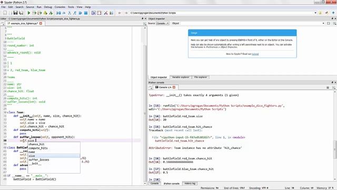Click editor vertical scrollbar
This screenshot has height=190, width=337.
point(145,113)
